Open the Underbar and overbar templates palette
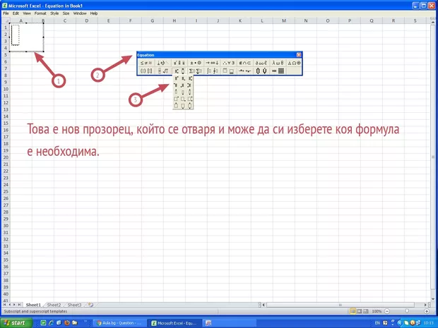 pyautogui.click(x=228, y=71)
